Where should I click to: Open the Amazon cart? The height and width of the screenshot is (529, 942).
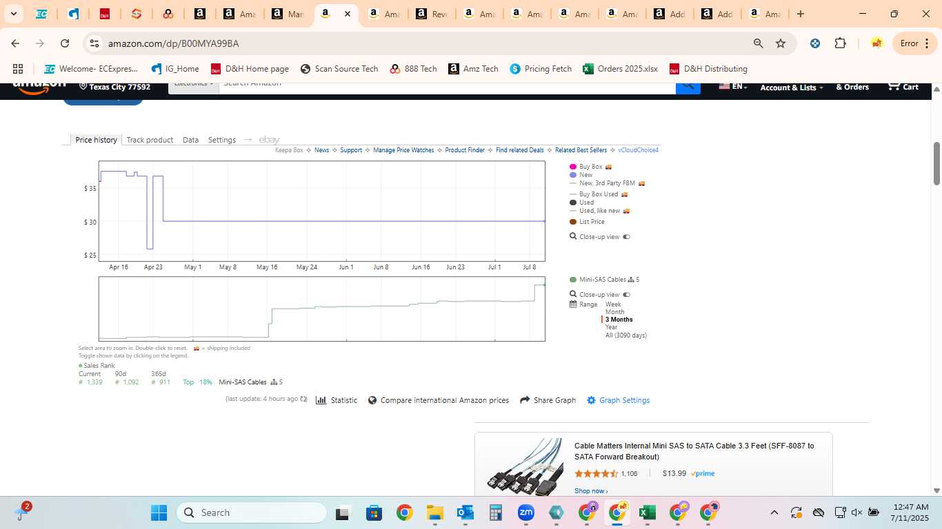coord(903,87)
